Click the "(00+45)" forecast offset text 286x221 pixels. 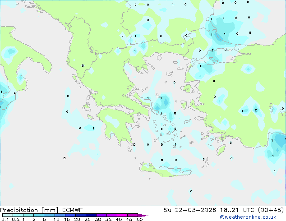pos(271,210)
